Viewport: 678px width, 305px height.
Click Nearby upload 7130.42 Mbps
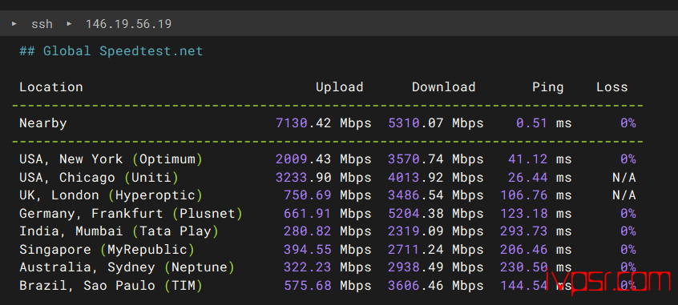(324, 123)
